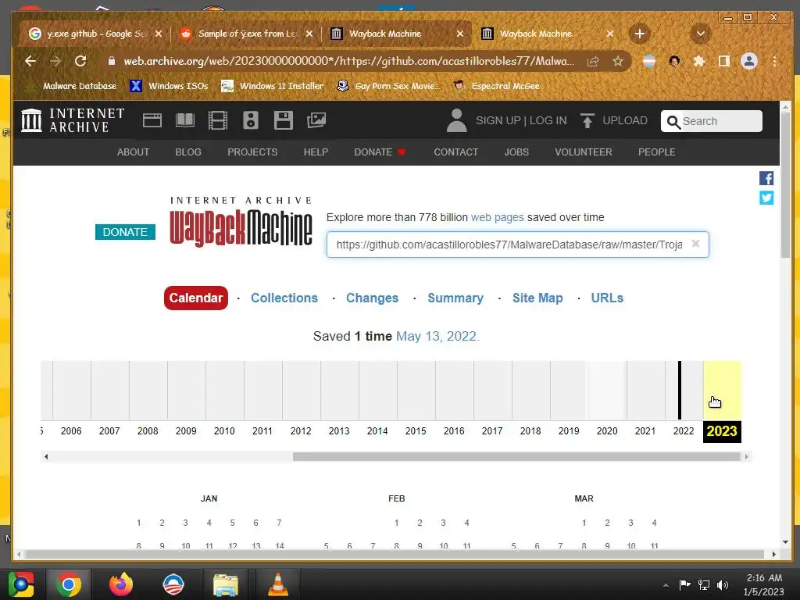Open the HELP menu item
Image resolution: width=800 pixels, height=600 pixels.
(x=316, y=152)
